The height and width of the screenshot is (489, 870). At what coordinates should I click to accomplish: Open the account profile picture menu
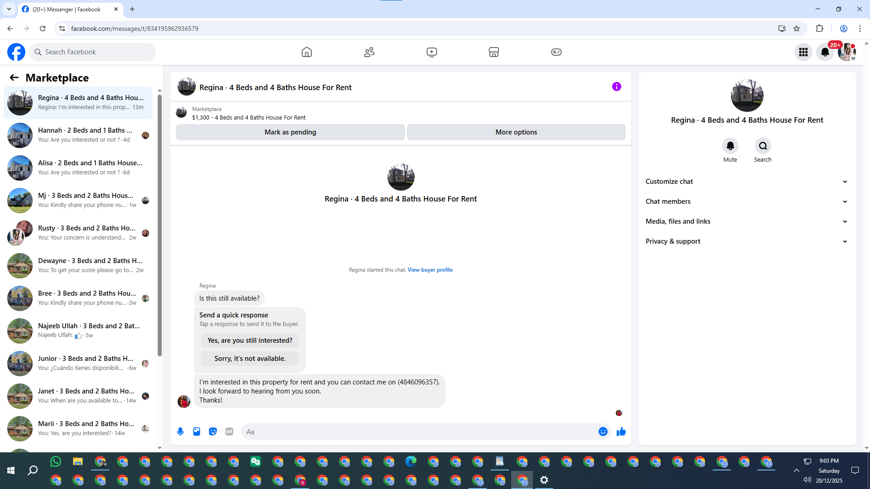click(x=847, y=52)
